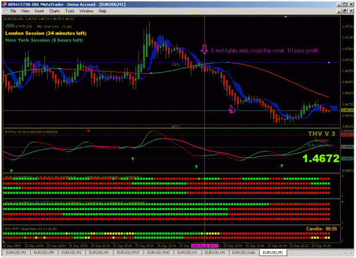356x258 pixels.
Task: Click the pink down-arrow icon above FPV
Action: (204, 50)
